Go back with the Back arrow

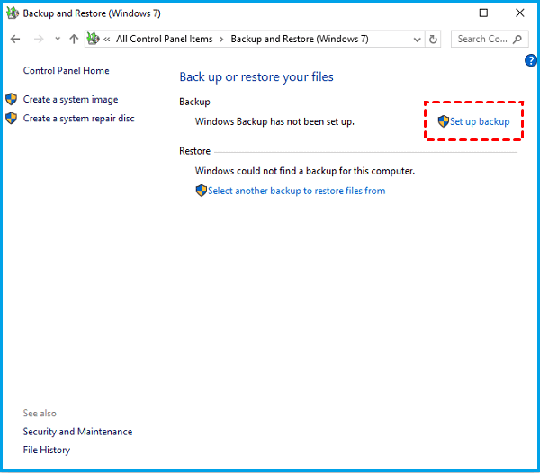click(x=15, y=39)
